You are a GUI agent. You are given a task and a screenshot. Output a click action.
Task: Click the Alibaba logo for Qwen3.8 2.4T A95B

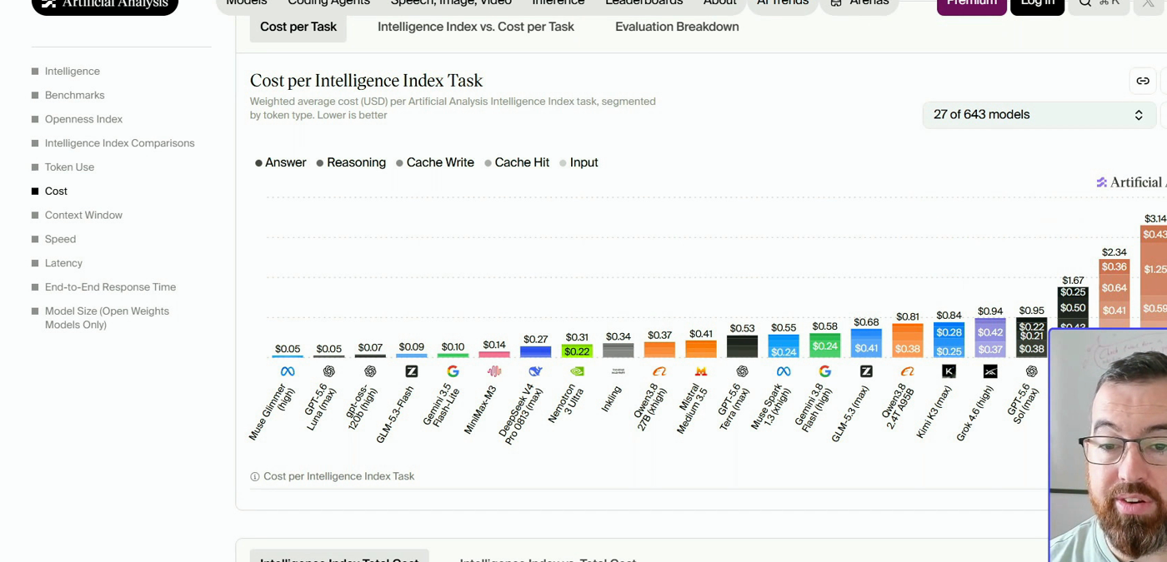pos(908,371)
